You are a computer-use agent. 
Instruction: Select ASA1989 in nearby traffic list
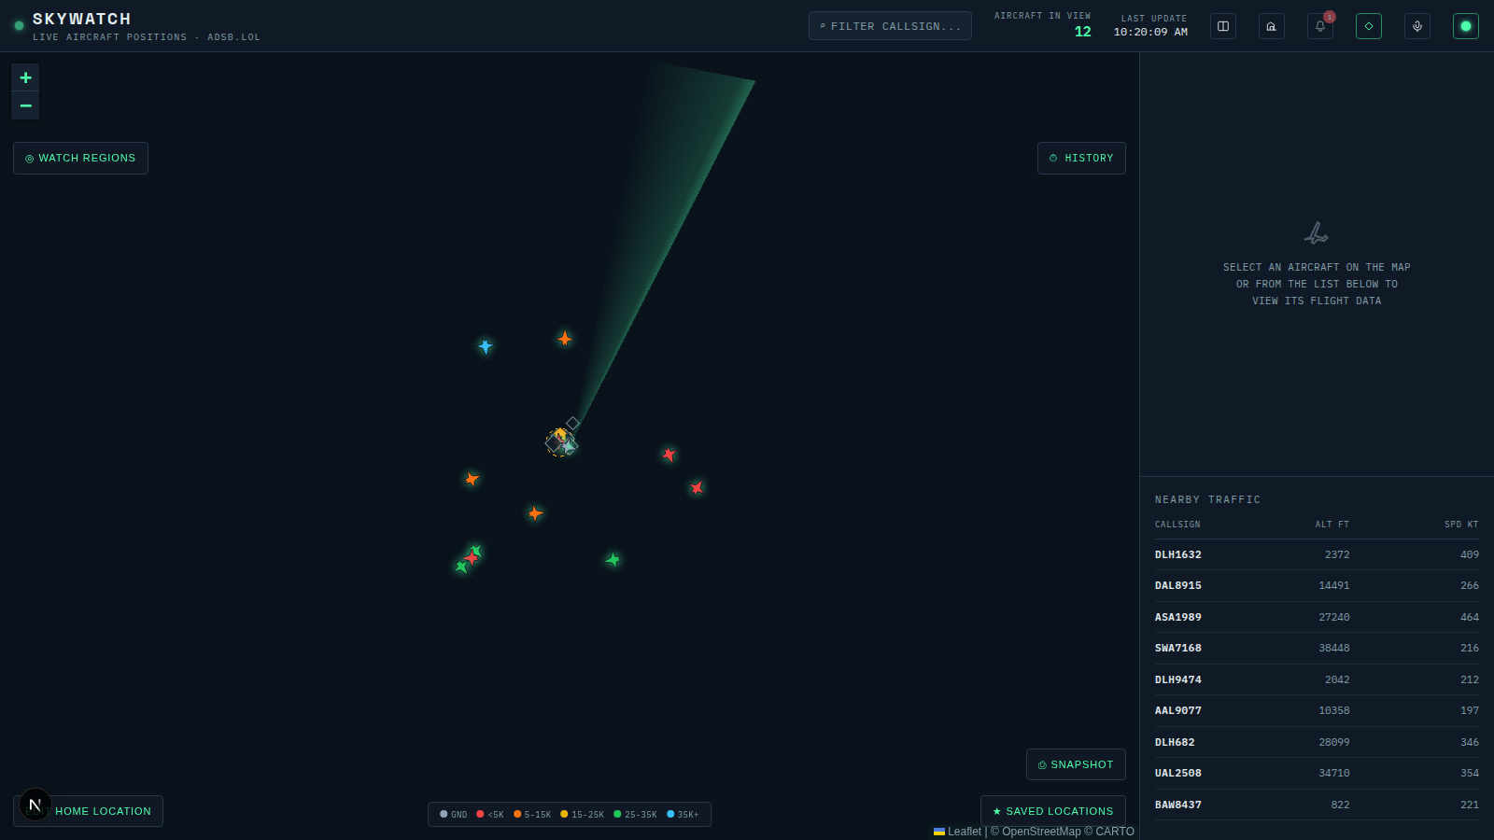click(1317, 617)
